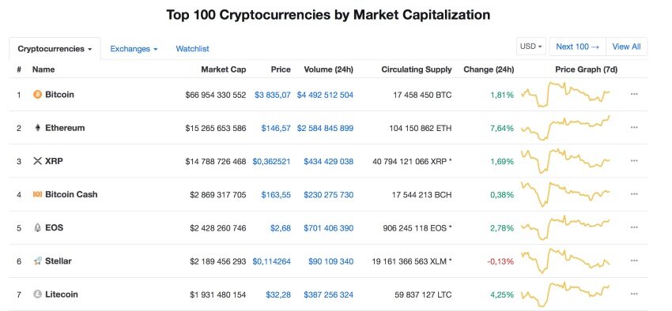Click the Stellar rocket logo icon
672x311 pixels.
click(x=38, y=261)
